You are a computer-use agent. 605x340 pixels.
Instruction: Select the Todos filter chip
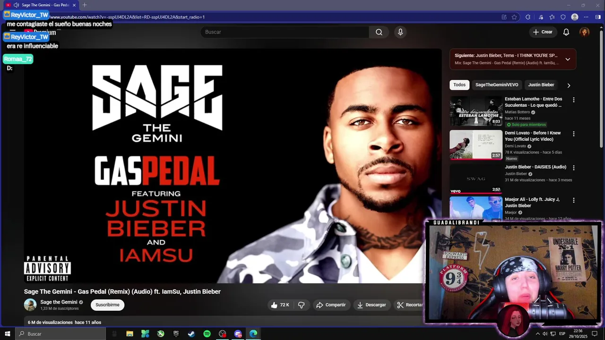[459, 85]
